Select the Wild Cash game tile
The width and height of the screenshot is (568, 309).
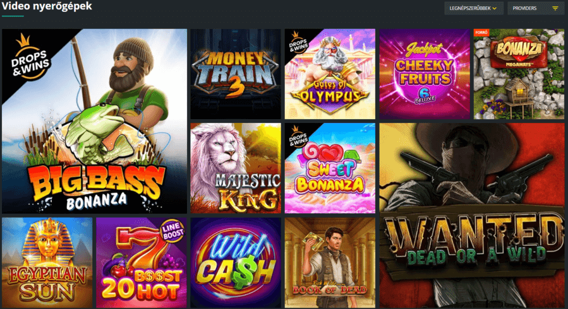coord(236,263)
